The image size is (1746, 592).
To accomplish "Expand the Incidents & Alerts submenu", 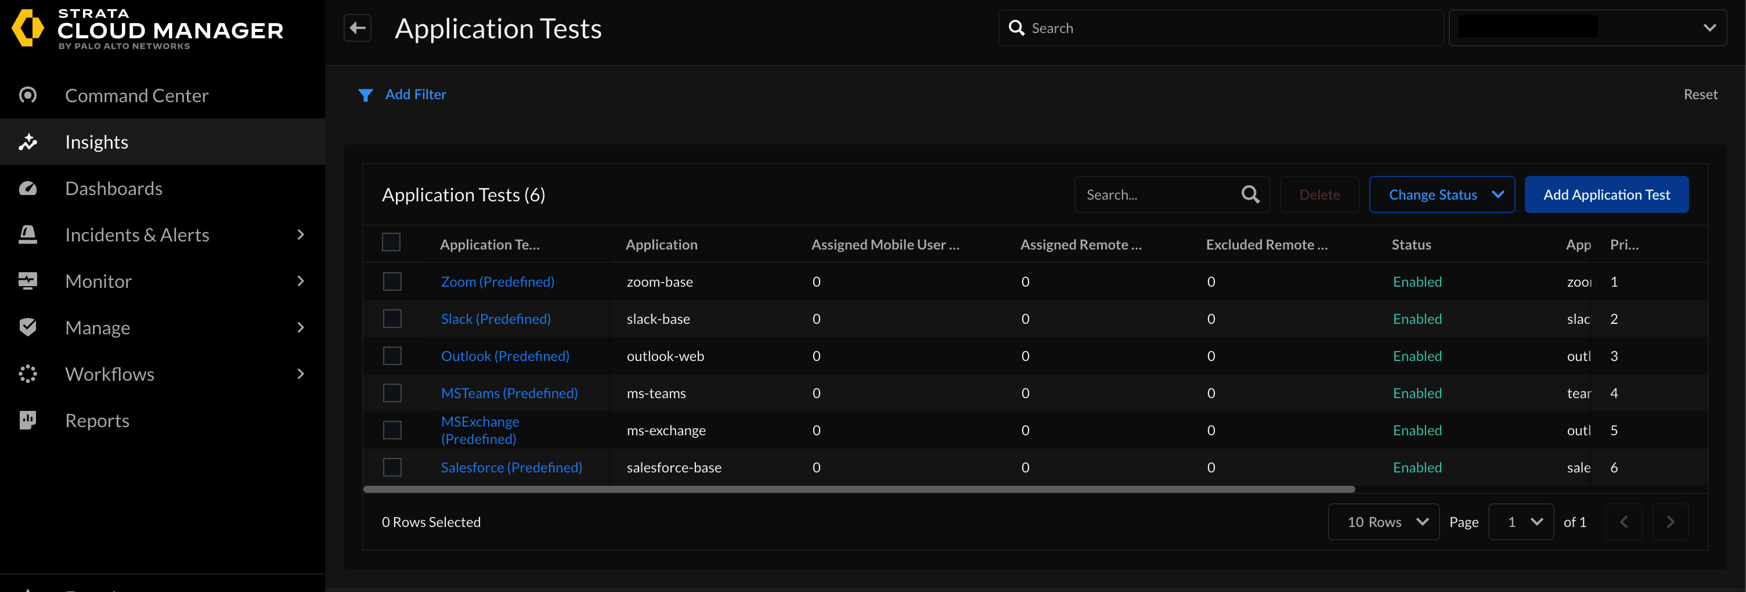I will [300, 235].
